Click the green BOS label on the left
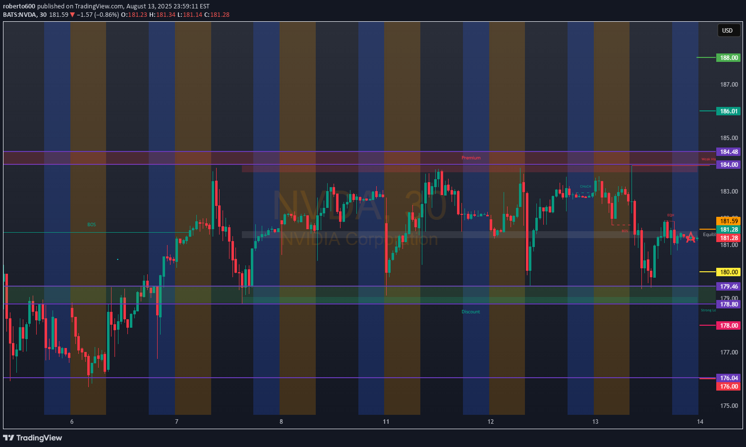 tap(92, 225)
